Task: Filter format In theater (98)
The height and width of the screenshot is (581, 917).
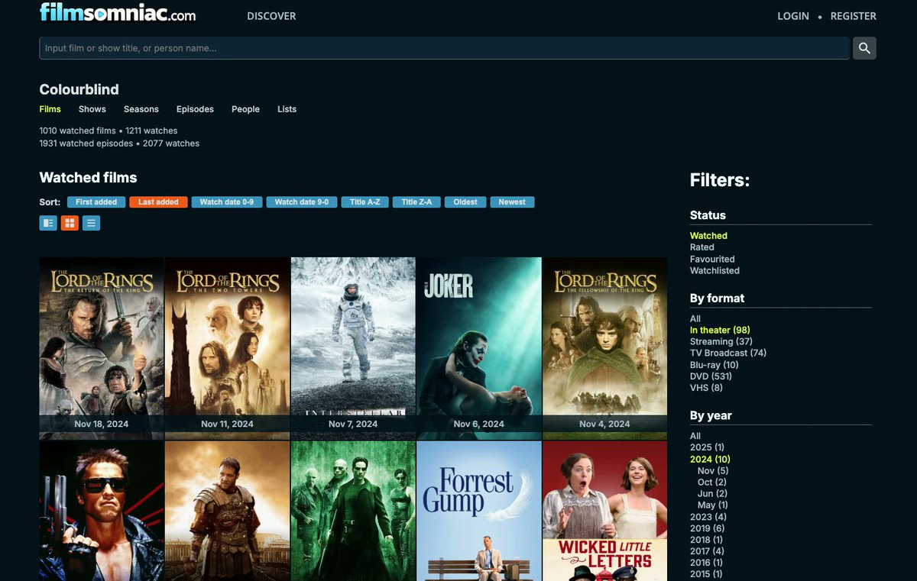Action: [720, 331]
